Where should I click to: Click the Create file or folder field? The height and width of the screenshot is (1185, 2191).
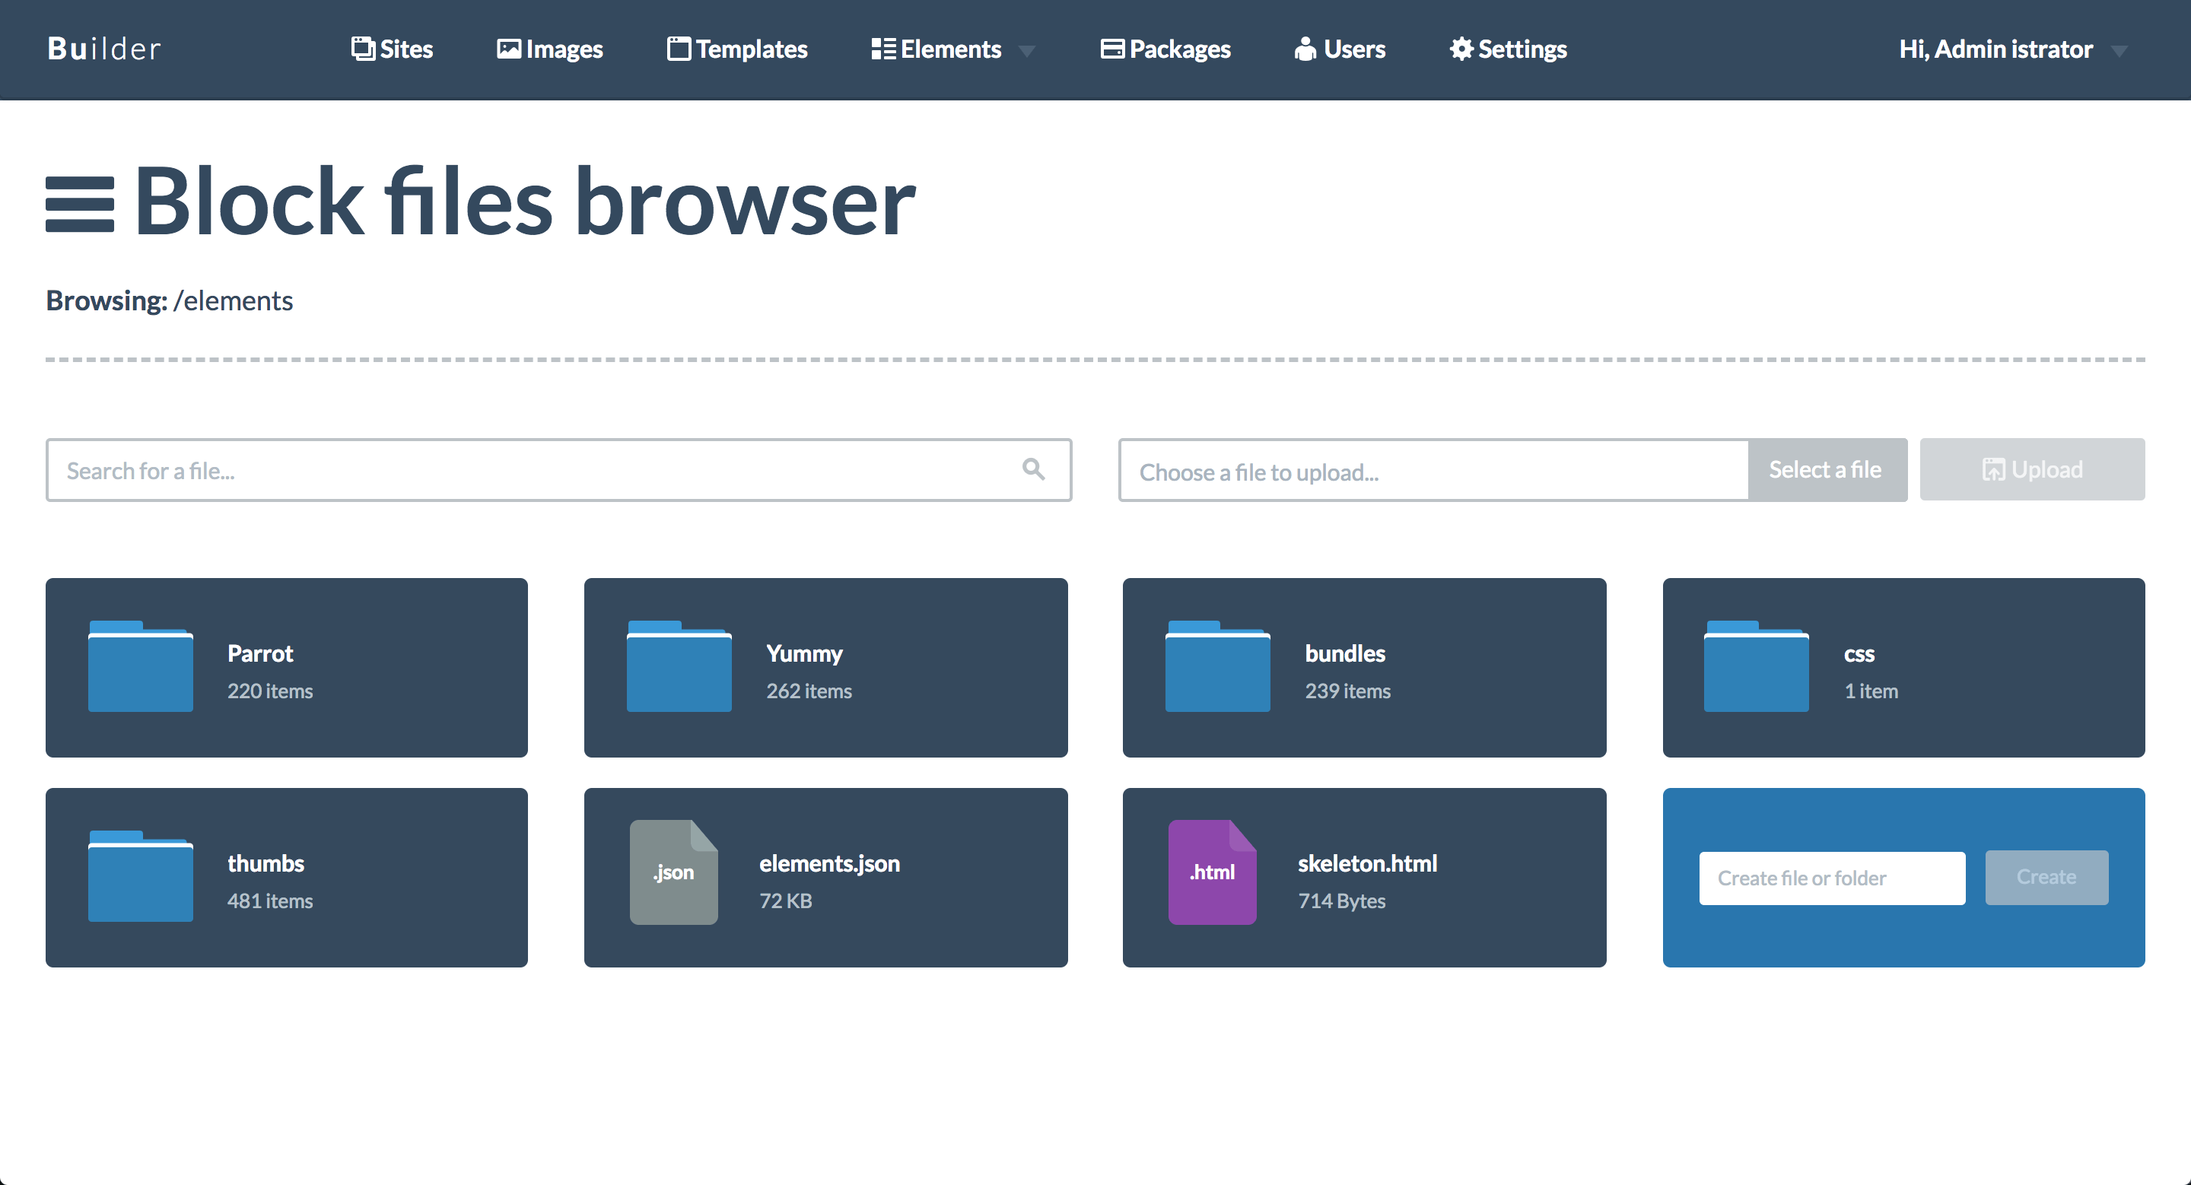coord(1830,877)
